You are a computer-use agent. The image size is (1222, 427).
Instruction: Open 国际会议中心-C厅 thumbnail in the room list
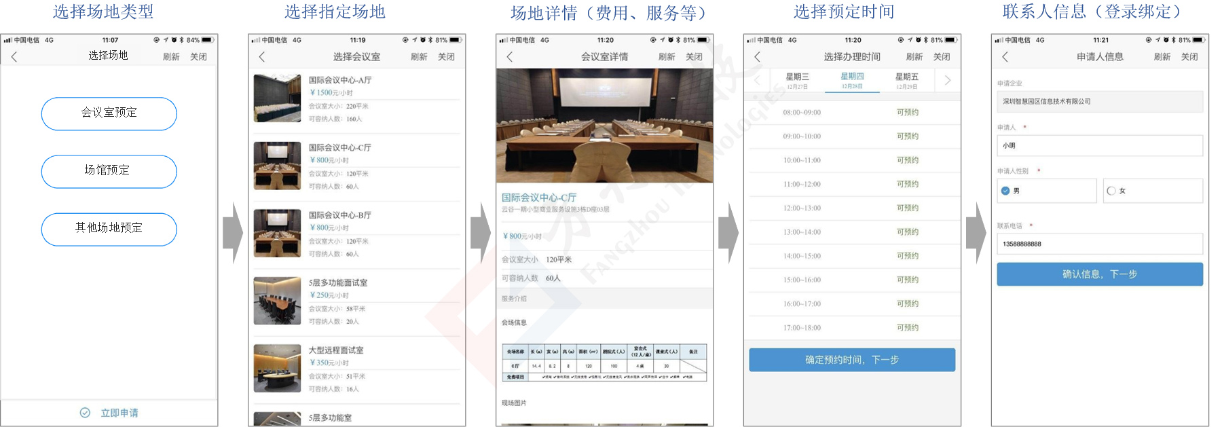tap(277, 166)
